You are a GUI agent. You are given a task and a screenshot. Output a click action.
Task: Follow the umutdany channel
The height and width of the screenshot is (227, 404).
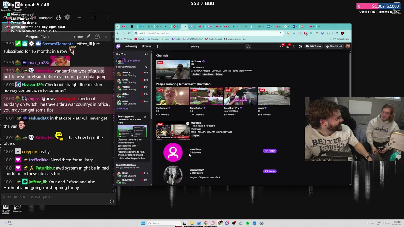[270, 151]
